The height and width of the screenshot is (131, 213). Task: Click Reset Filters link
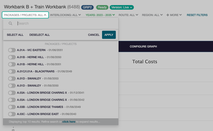pos(197,15)
